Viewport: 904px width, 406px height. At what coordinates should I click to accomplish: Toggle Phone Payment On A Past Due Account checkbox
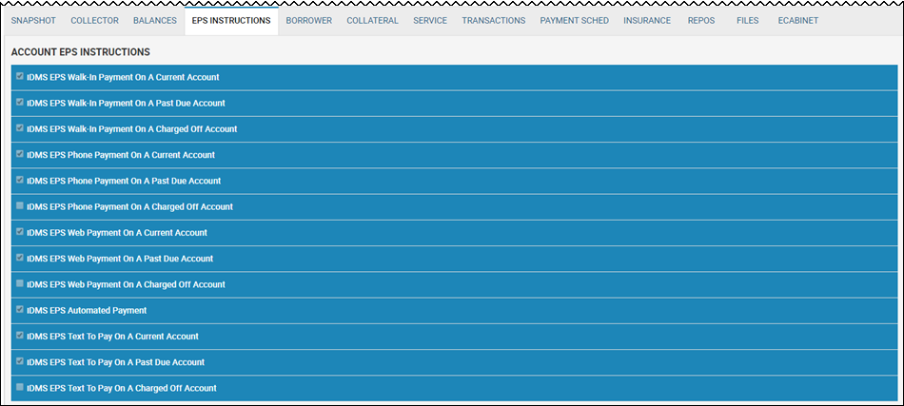point(20,180)
